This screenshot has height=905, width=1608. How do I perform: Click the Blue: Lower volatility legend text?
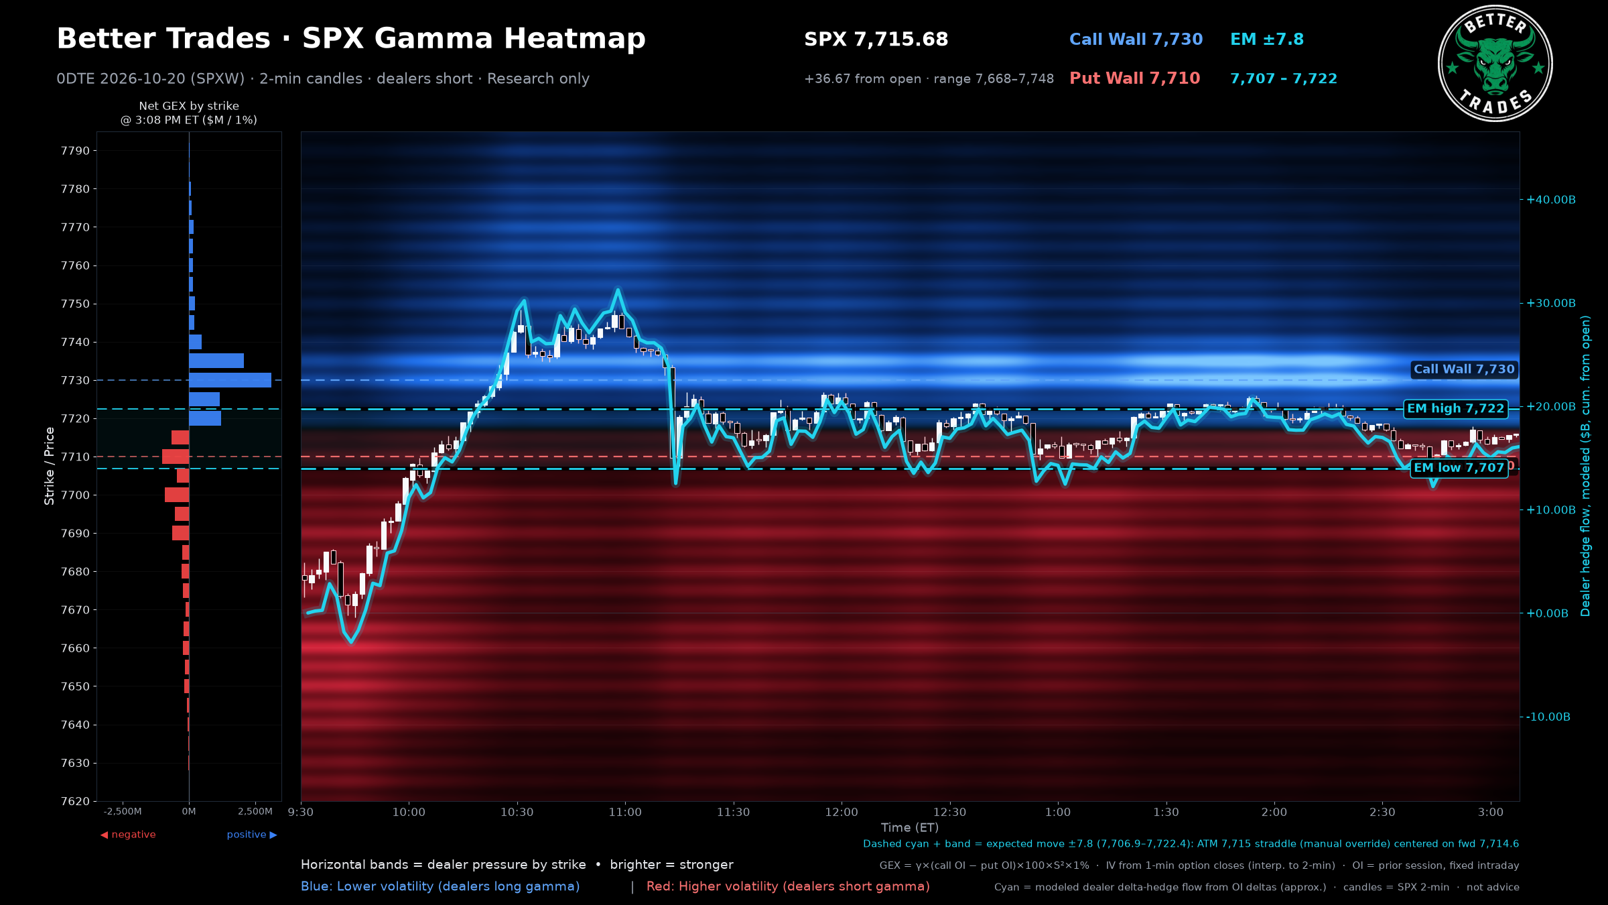click(x=440, y=886)
